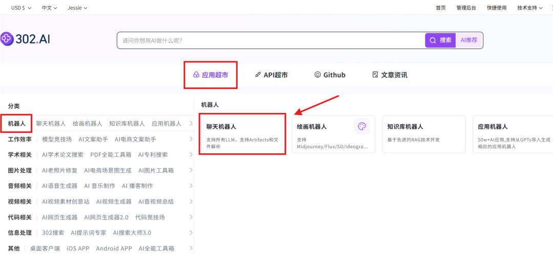Click the 应用机器人 link in the category list

(166, 124)
